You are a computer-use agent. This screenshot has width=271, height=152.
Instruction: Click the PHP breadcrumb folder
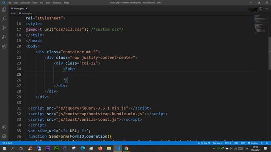(x=13, y=13)
